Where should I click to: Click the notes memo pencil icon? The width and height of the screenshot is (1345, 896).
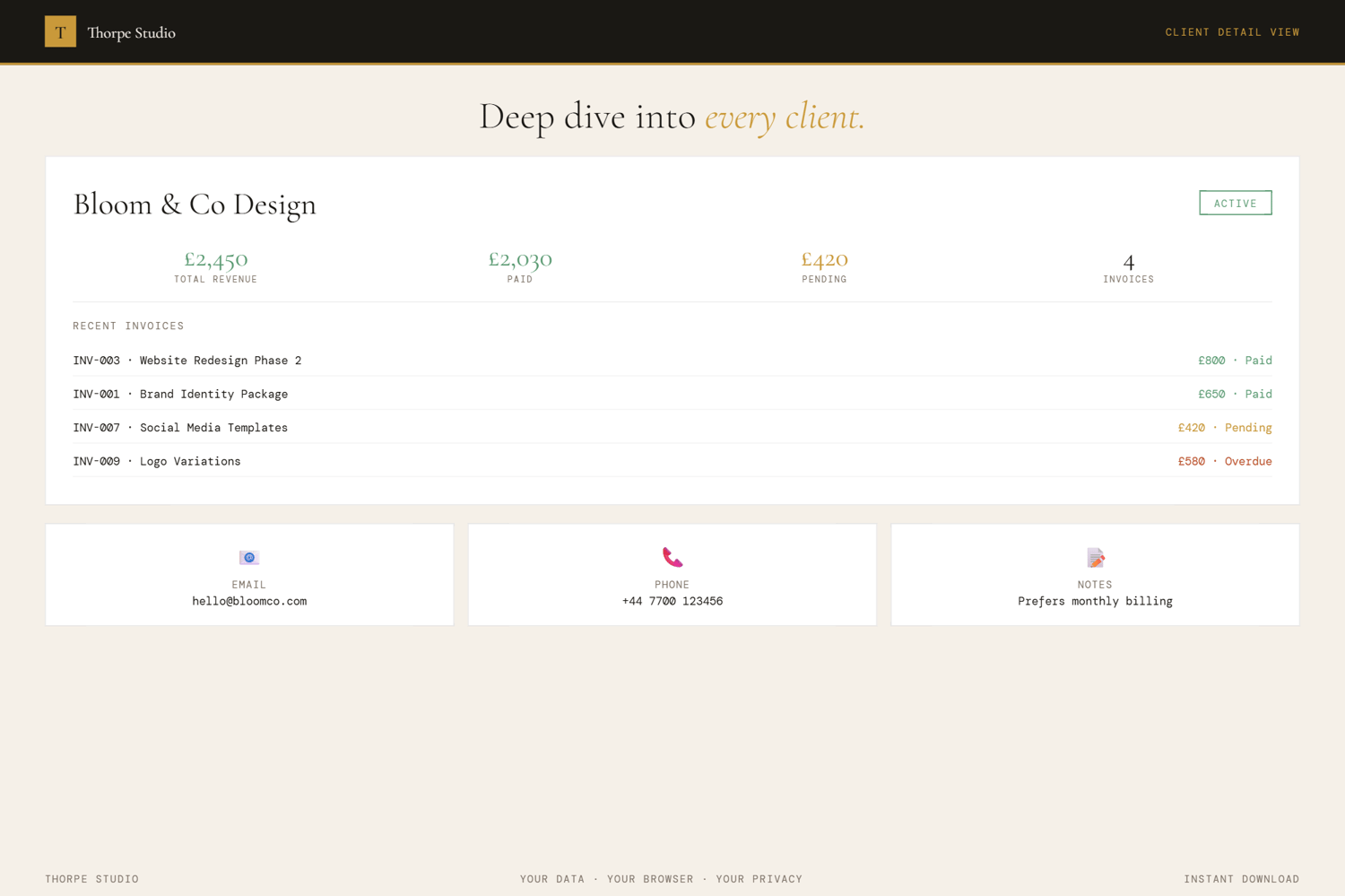1095,558
